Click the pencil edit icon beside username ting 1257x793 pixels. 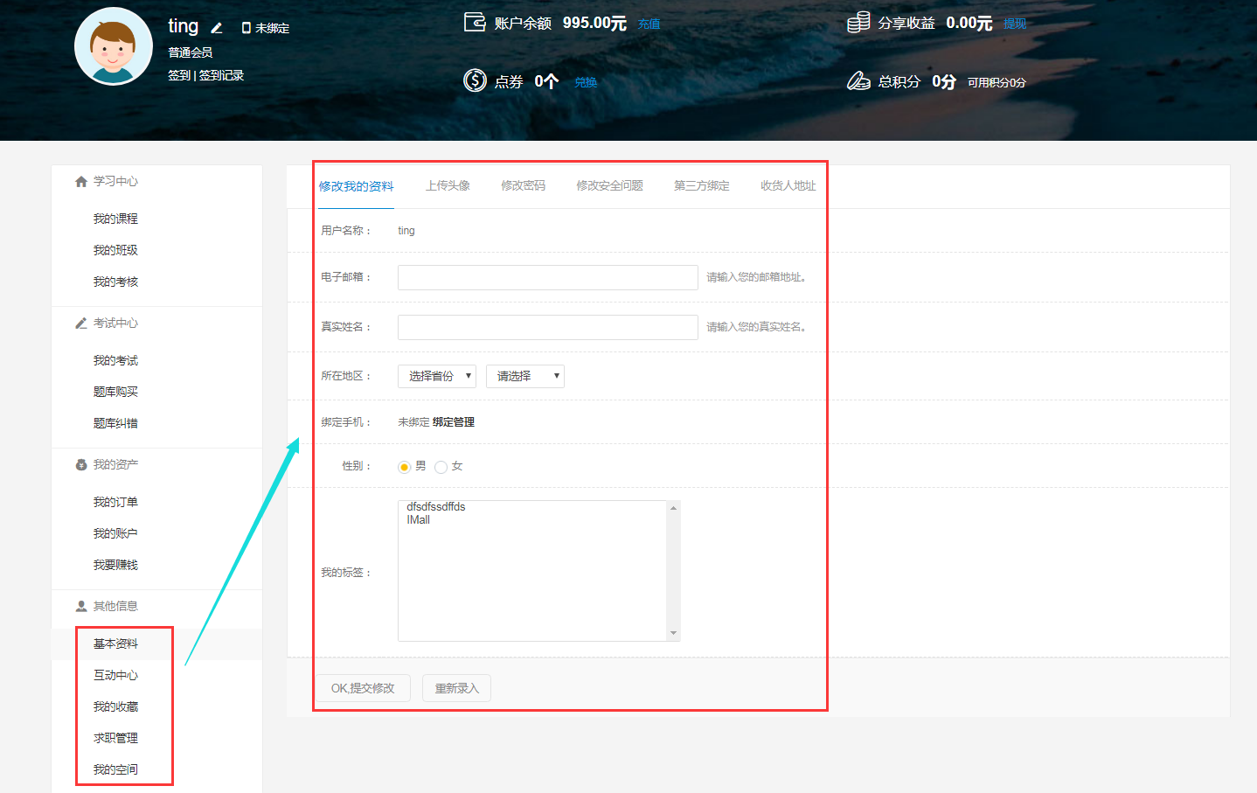217,28
